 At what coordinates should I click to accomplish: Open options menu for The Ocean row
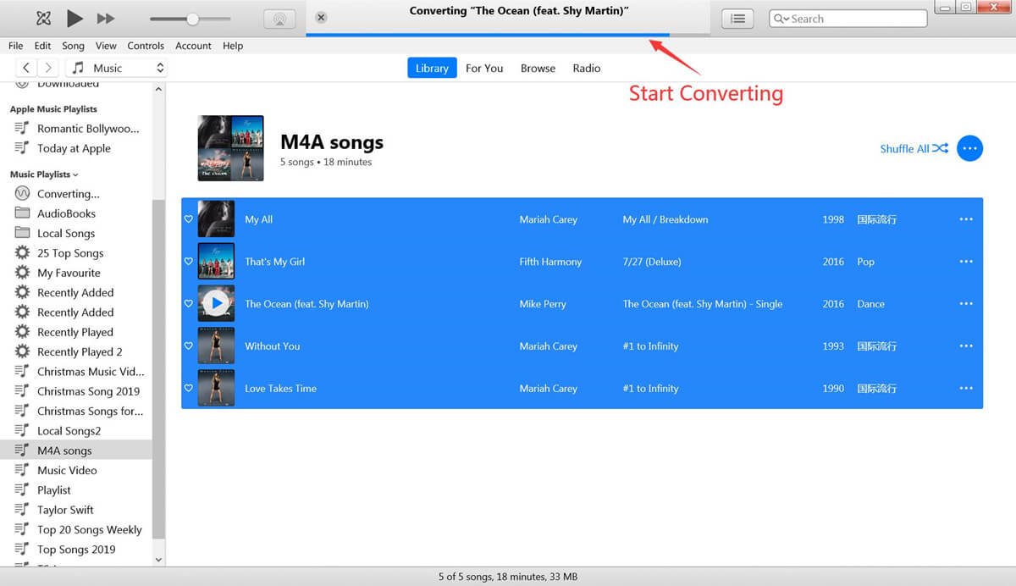click(966, 304)
